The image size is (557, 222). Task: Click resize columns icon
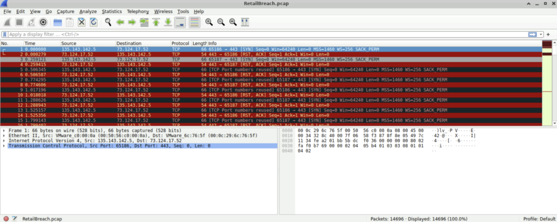click(245, 22)
